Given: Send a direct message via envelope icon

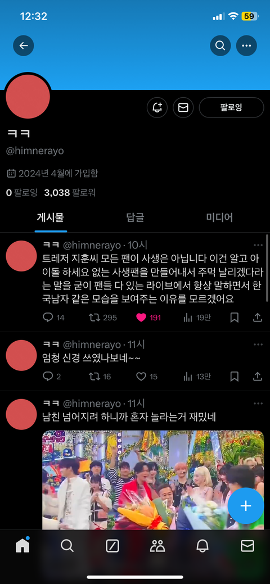Looking at the screenshot, I should 183,107.
